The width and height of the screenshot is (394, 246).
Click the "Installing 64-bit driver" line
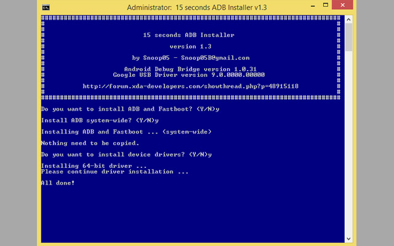click(x=94, y=166)
